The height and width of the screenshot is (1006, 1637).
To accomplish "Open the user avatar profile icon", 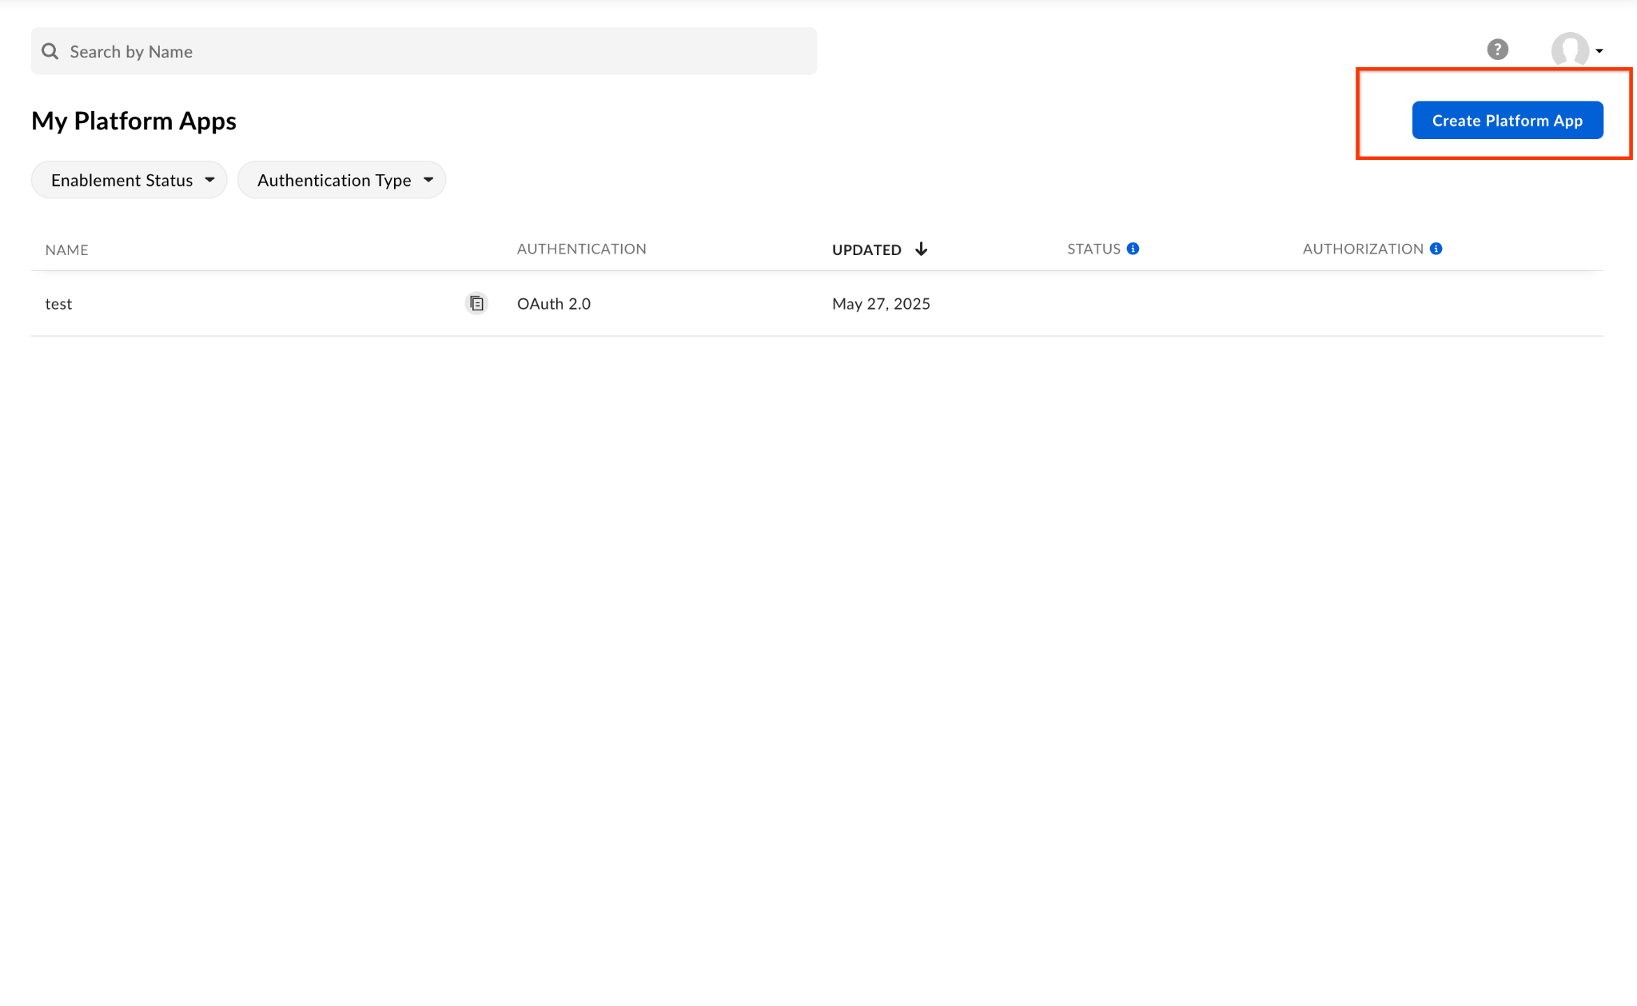I will (1569, 50).
